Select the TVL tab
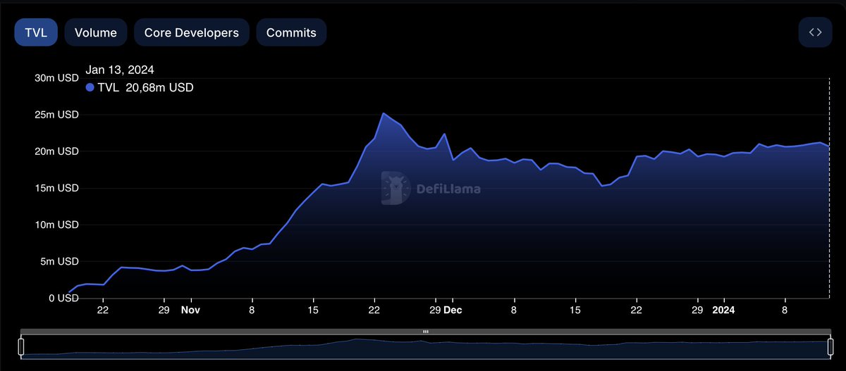This screenshot has width=846, height=371. pyautogui.click(x=36, y=32)
